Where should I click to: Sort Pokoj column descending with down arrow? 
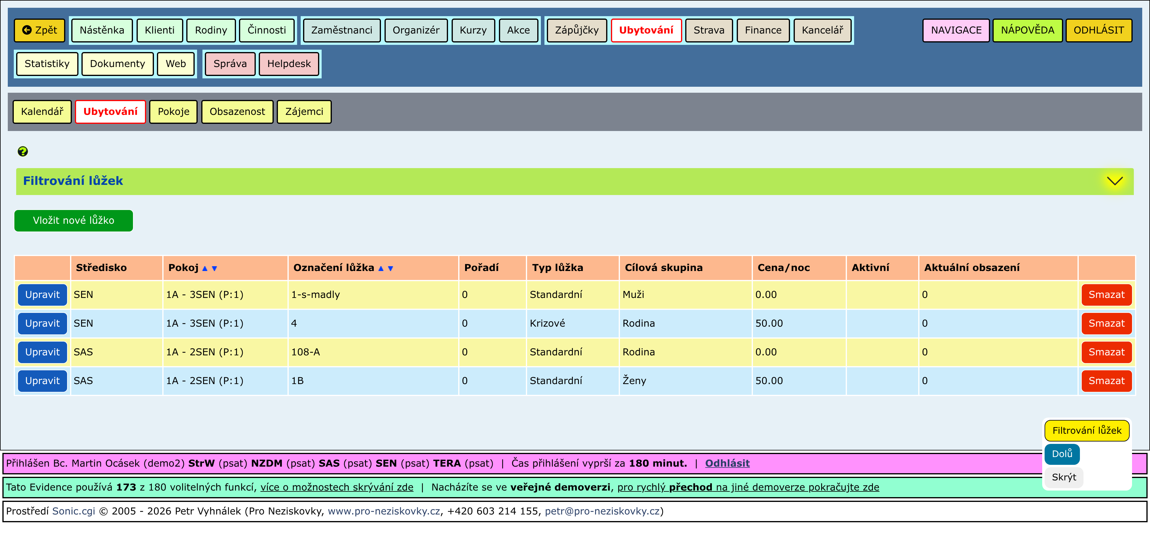pyautogui.click(x=214, y=268)
